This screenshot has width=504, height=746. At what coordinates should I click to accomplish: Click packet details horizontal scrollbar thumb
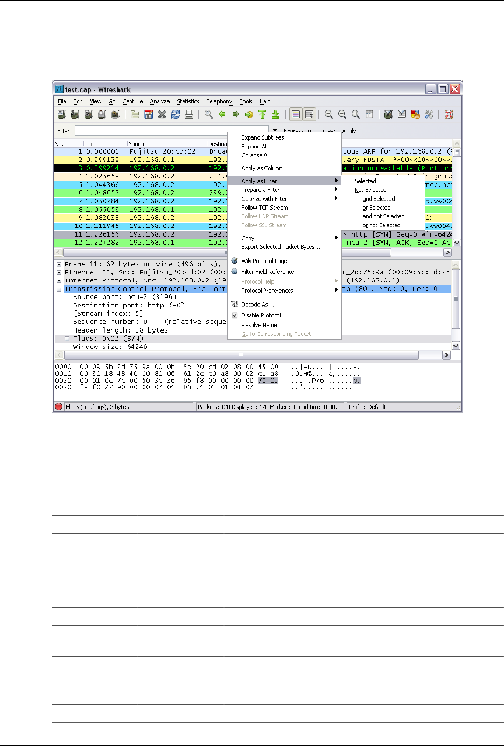click(241, 355)
